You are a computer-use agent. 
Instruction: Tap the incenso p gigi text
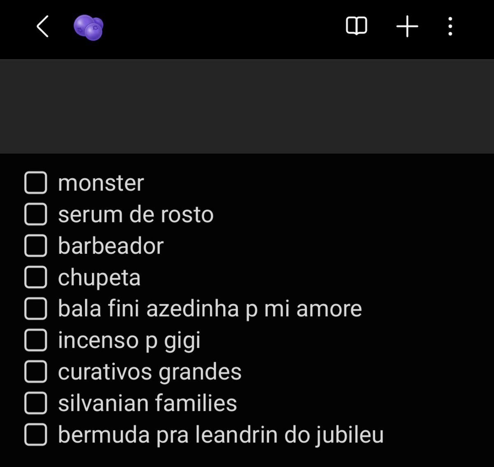point(129,341)
